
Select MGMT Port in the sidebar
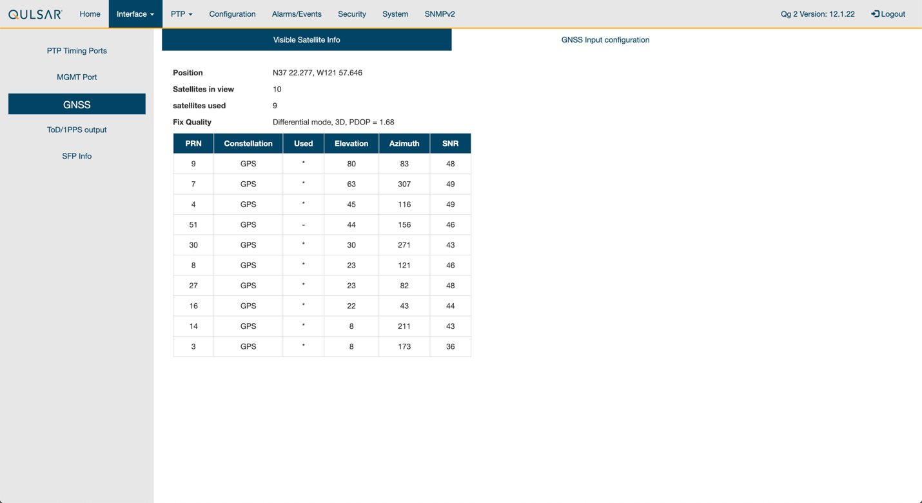tap(77, 77)
